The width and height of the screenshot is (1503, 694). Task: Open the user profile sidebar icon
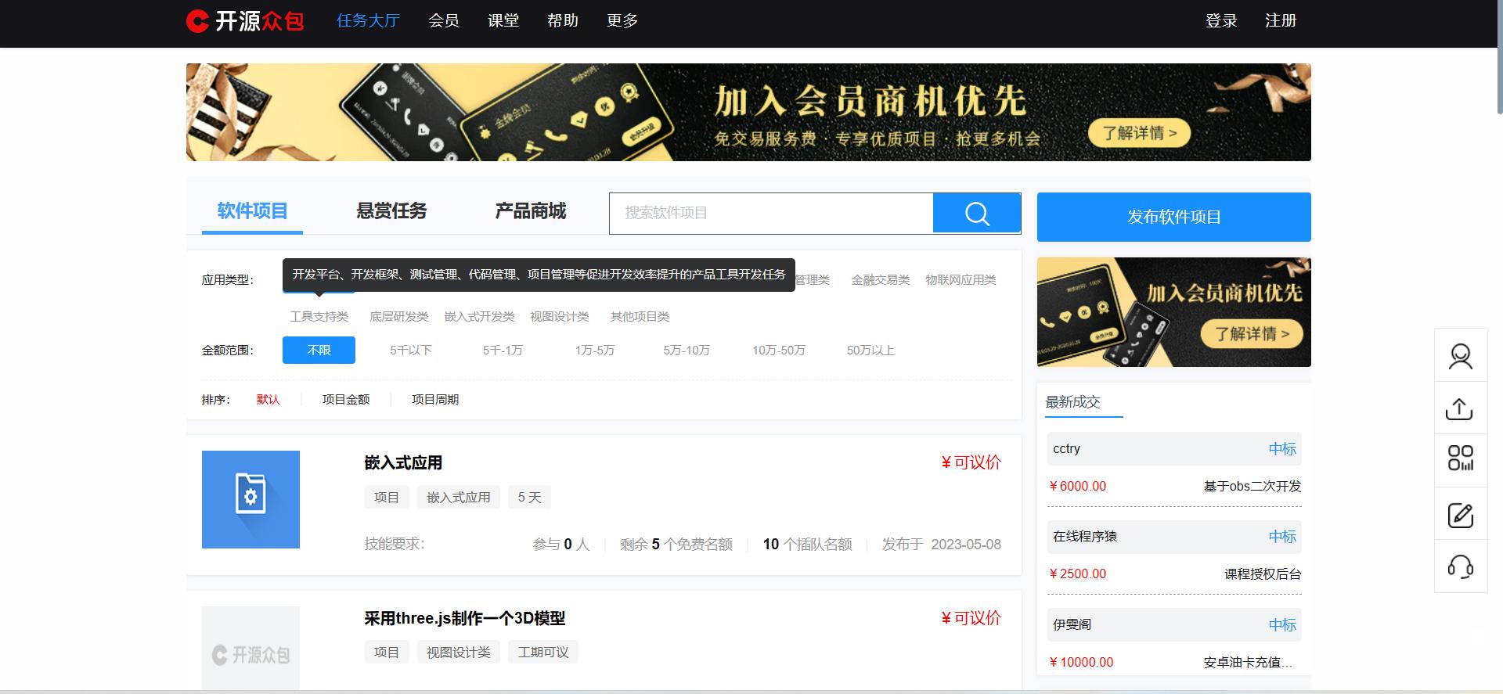coord(1461,356)
